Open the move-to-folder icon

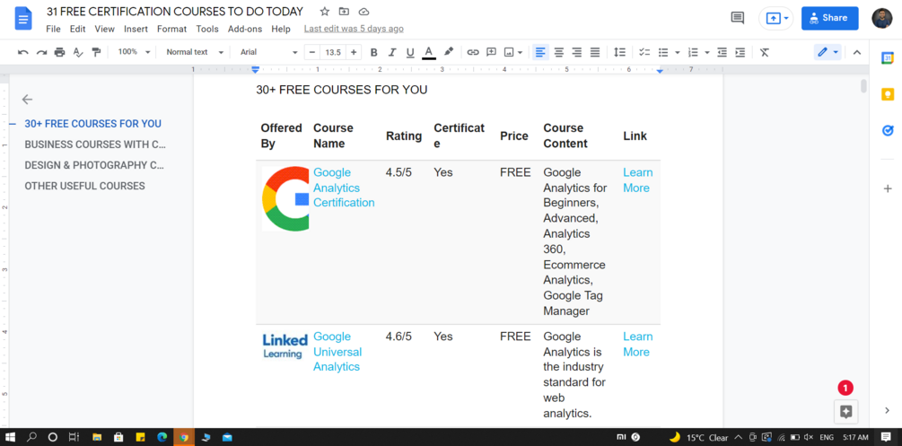tap(344, 12)
